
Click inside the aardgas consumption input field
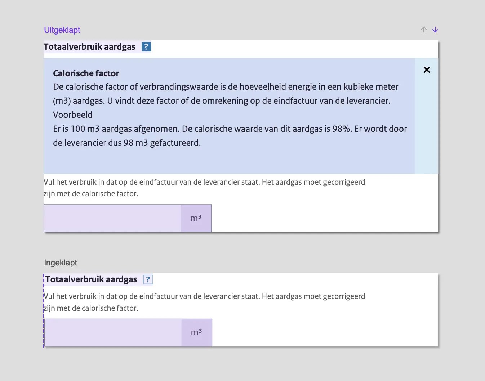(112, 218)
